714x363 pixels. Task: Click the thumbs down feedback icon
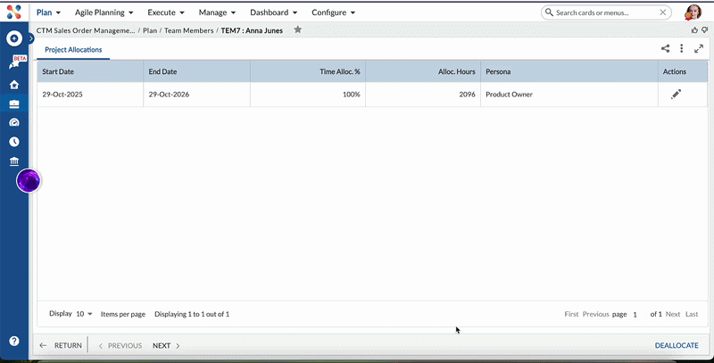[x=705, y=30]
